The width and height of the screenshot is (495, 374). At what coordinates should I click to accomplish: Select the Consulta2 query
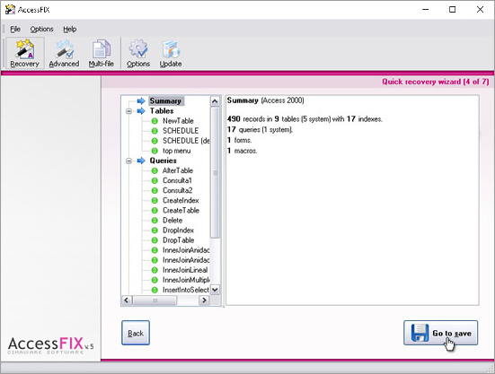tap(177, 191)
